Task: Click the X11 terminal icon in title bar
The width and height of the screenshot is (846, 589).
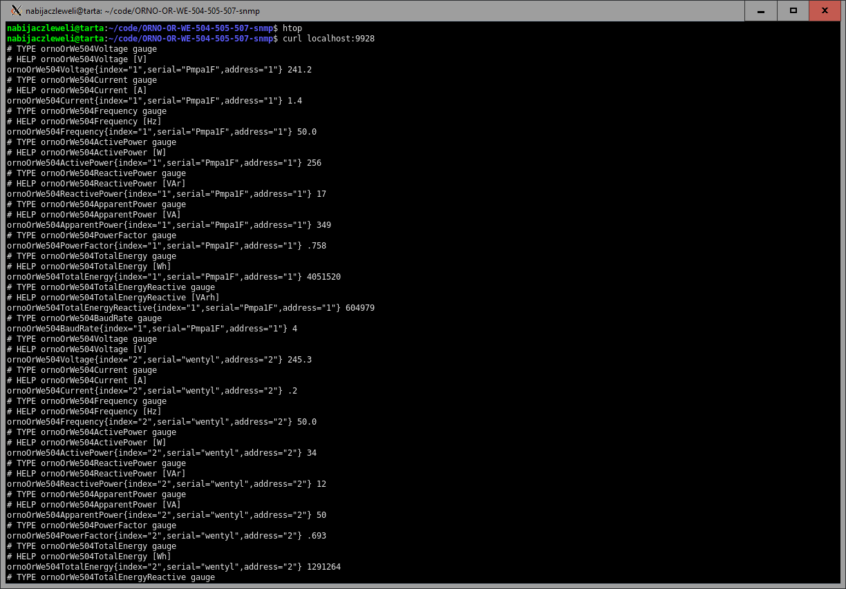Action: click(17, 10)
